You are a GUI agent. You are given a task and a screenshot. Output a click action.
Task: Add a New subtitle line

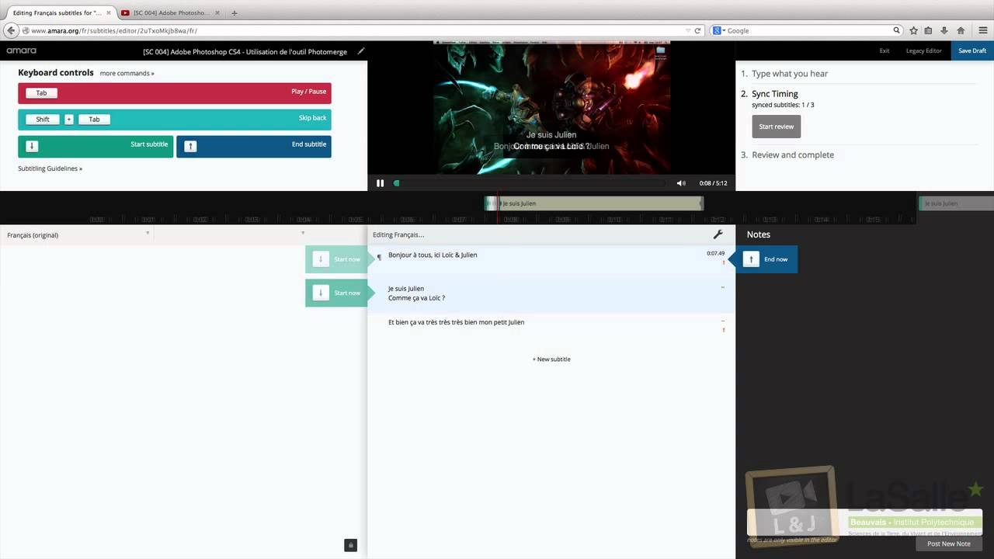click(x=551, y=359)
